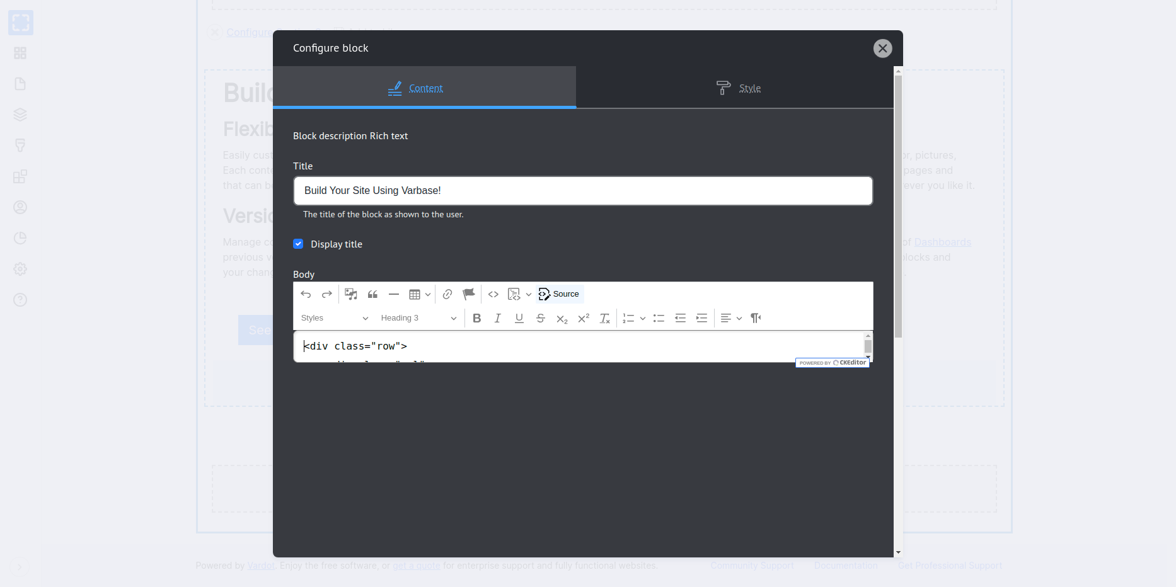Insert a block quote
This screenshot has width=1176, height=587.
(373, 294)
